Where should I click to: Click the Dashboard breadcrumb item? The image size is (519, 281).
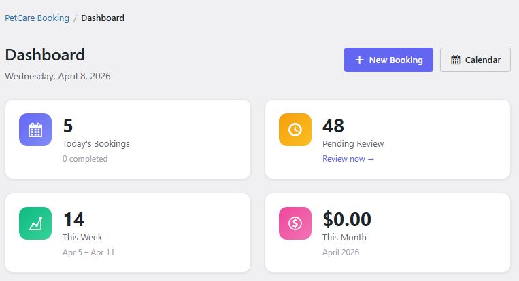tap(103, 18)
